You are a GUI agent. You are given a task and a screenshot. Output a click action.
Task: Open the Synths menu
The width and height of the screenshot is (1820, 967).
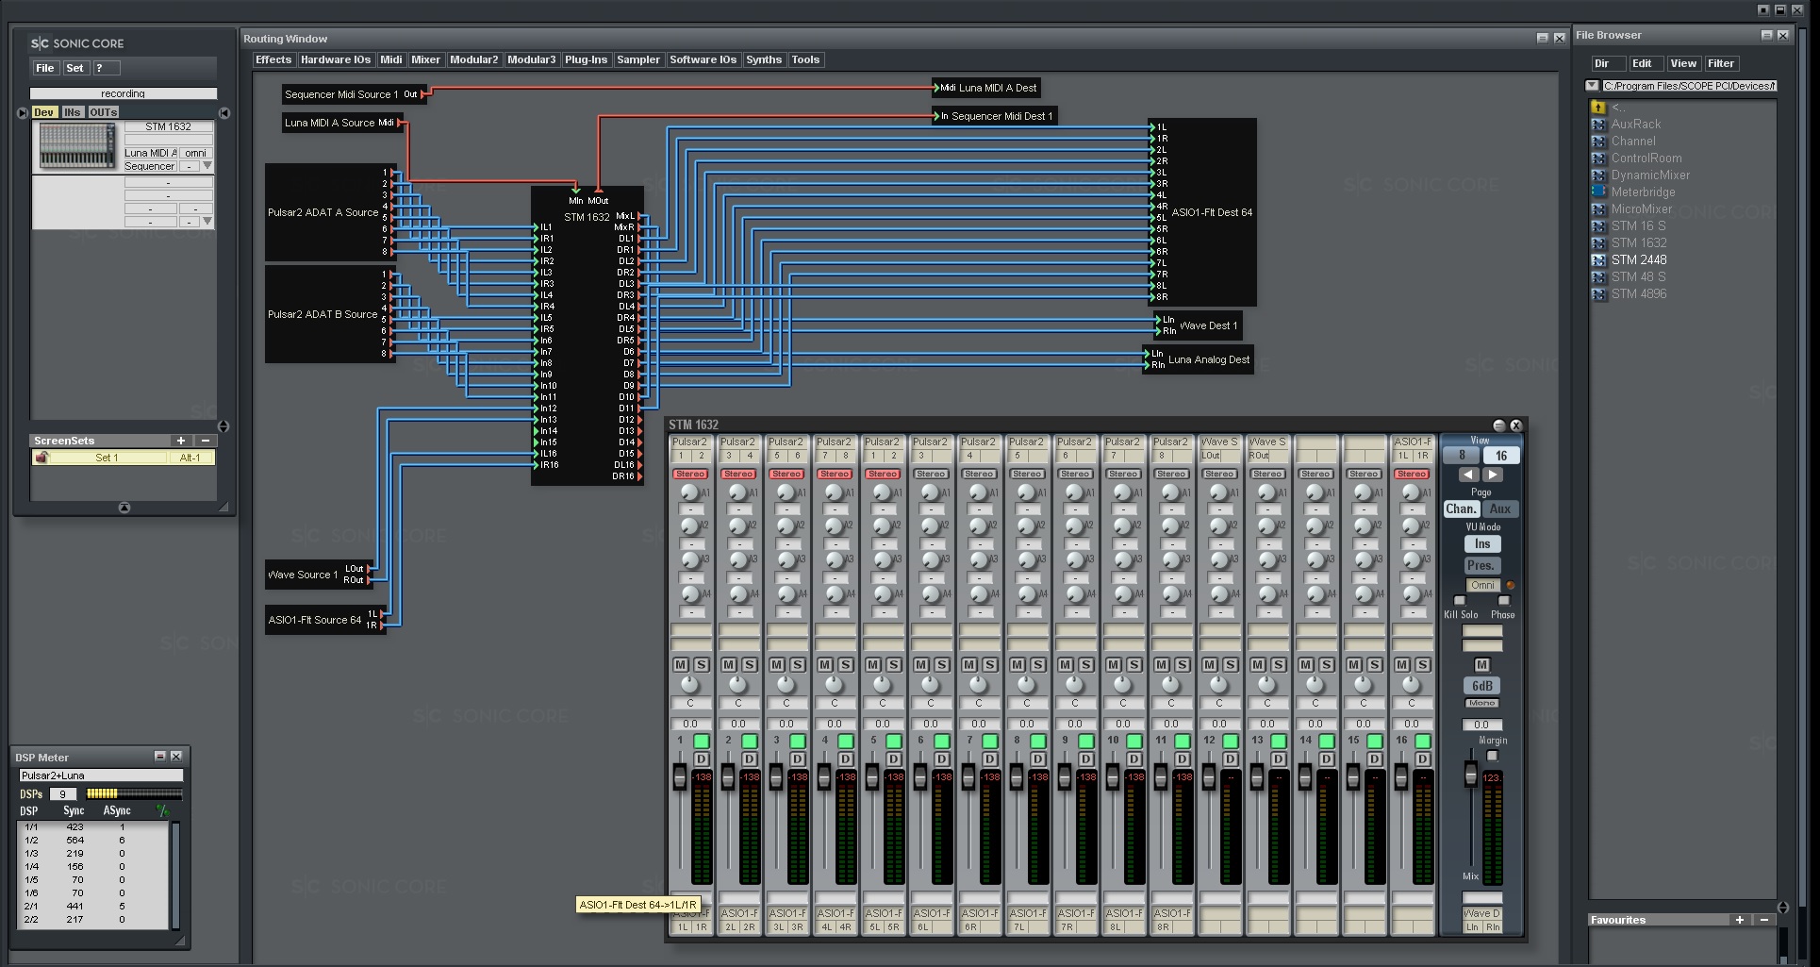[764, 59]
